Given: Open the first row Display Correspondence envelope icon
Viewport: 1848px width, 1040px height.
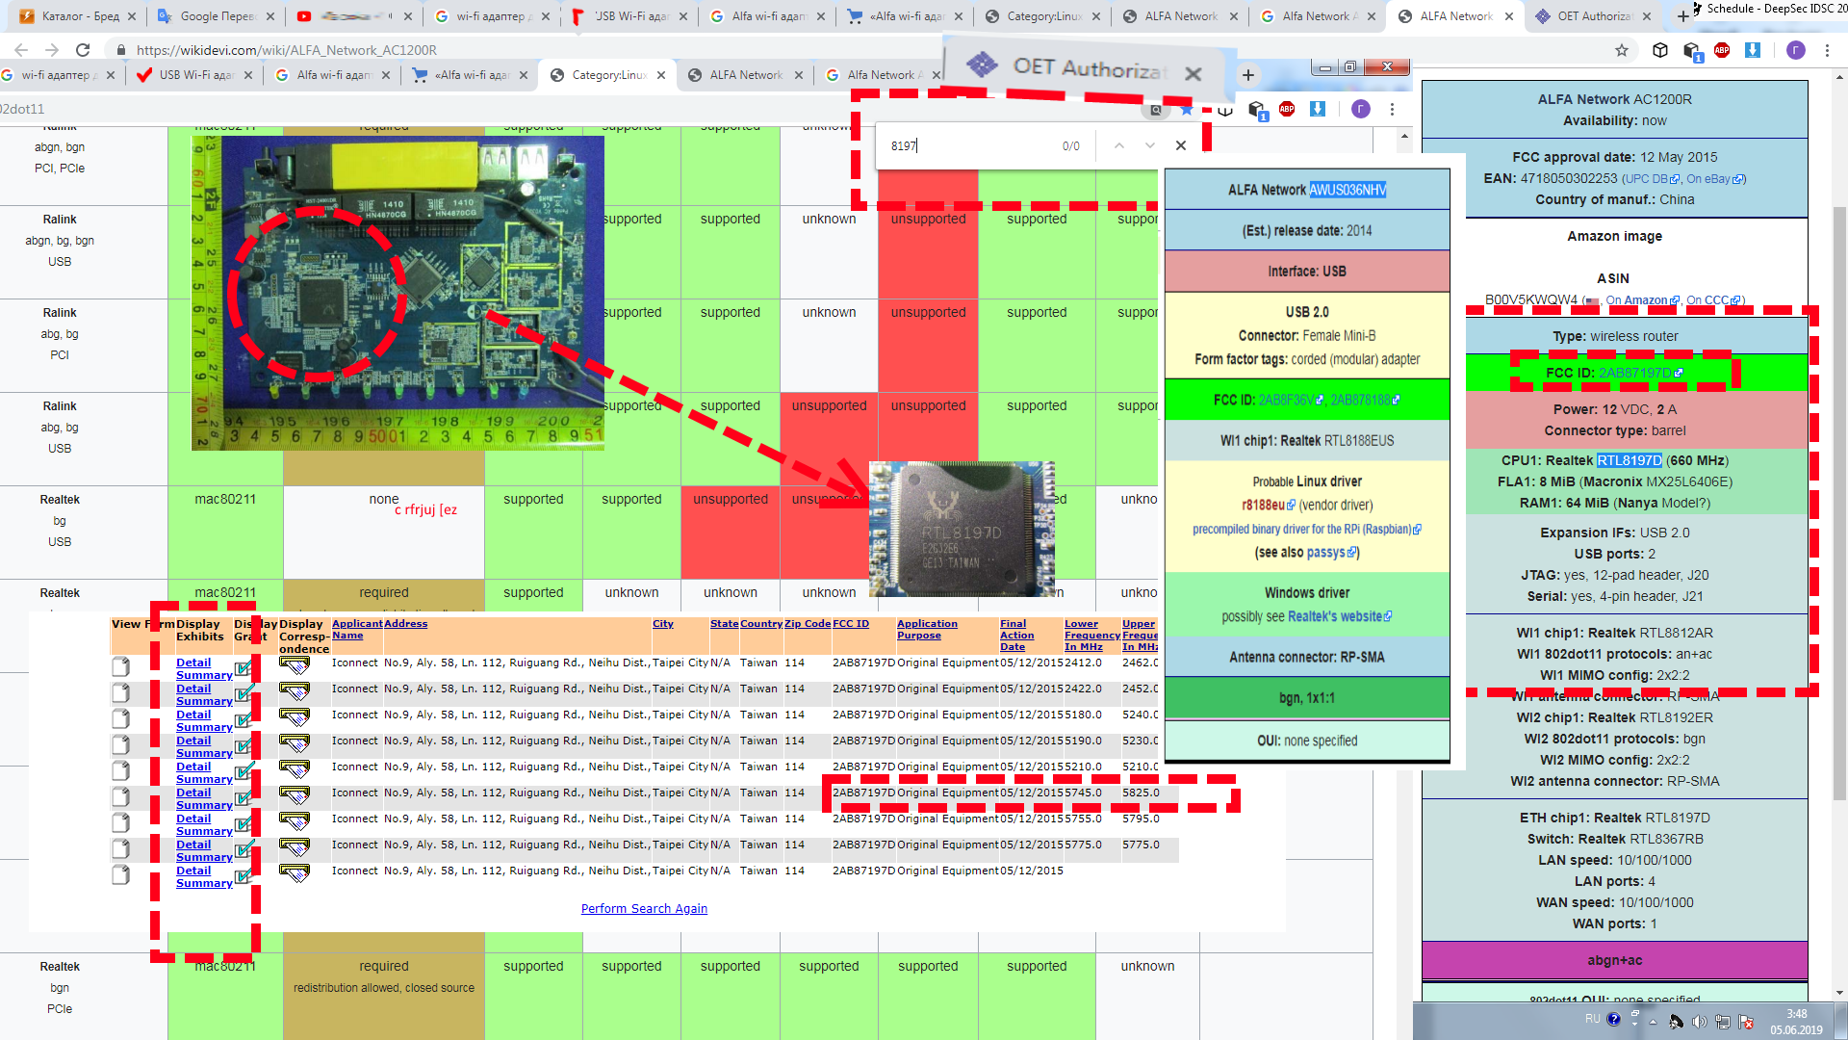Looking at the screenshot, I should (294, 665).
